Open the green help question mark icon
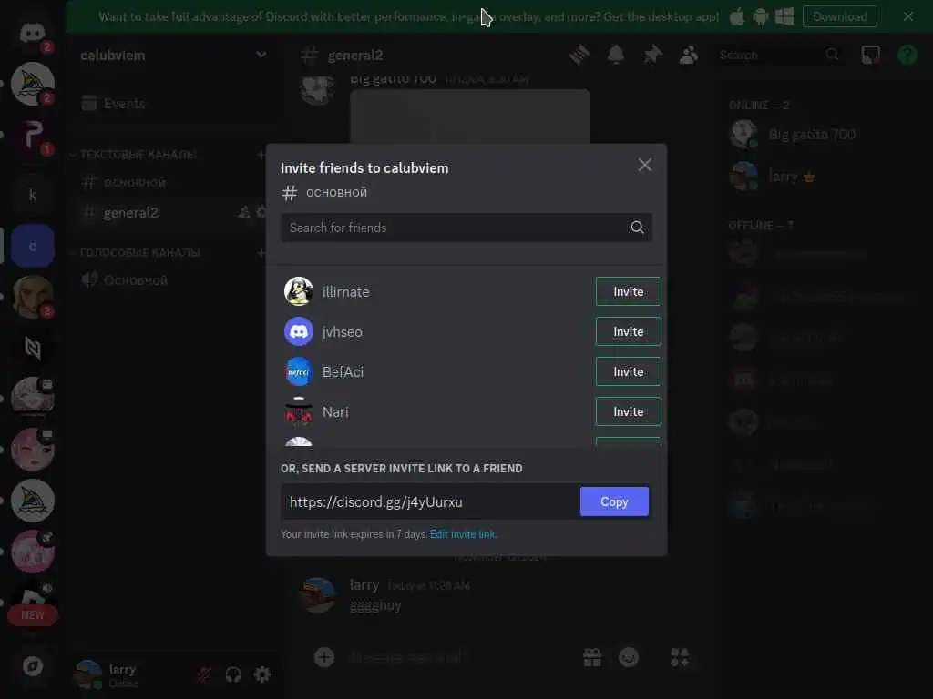933x699 pixels. point(907,55)
